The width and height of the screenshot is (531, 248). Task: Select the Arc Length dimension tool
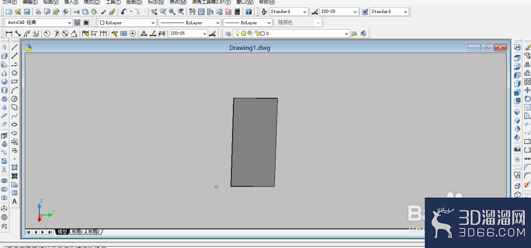(27, 33)
